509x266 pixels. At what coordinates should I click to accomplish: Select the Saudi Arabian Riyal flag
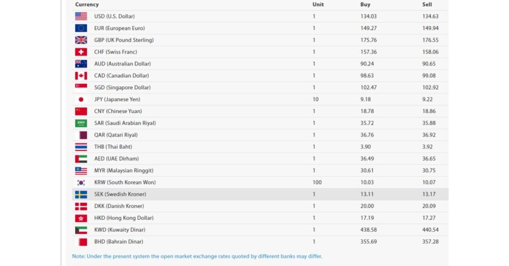81,123
